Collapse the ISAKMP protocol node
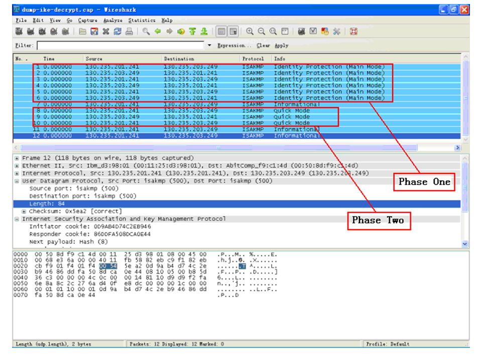Viewport: 482px width, 362px height. point(17,219)
